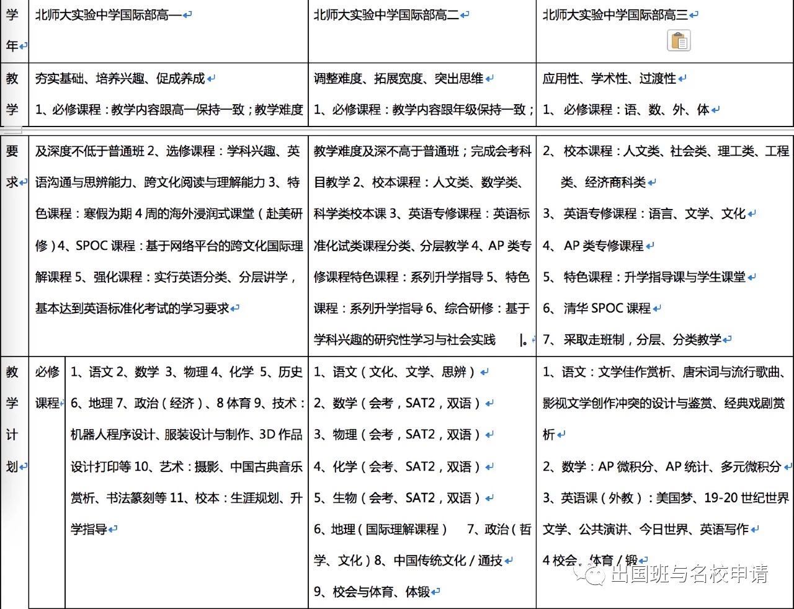Click the line 影视文学创作冲突的设计与鉴赏

click(664, 403)
